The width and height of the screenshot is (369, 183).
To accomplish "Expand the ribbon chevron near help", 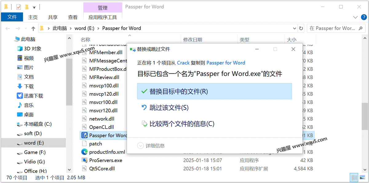I will pyautogui.click(x=356, y=17).
